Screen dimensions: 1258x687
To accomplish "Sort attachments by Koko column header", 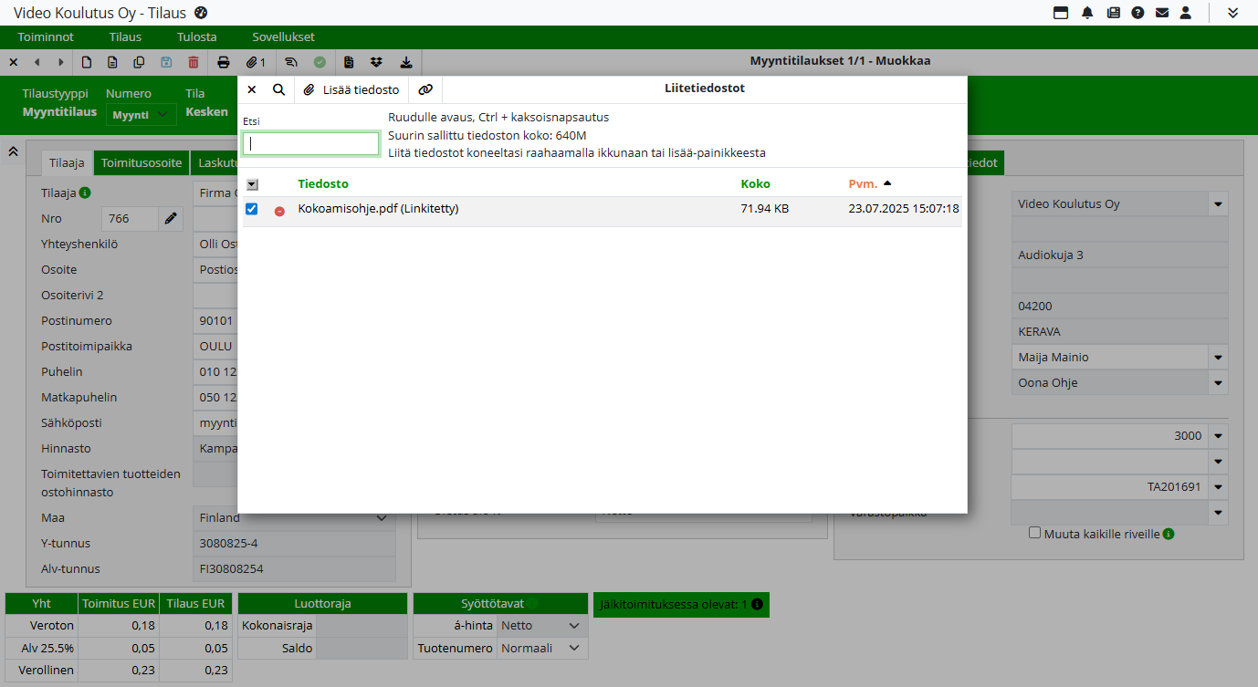I will pyautogui.click(x=755, y=183).
